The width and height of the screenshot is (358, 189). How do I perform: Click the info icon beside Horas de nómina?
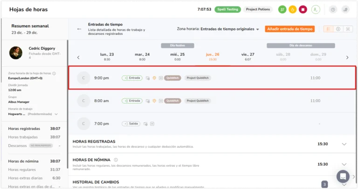tap(116, 160)
